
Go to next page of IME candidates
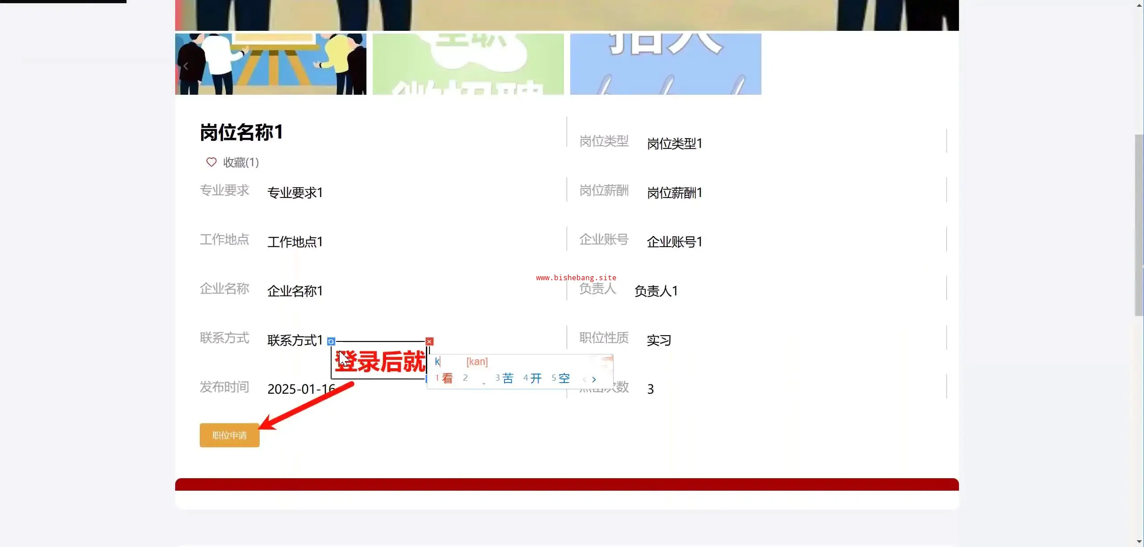[x=594, y=379]
